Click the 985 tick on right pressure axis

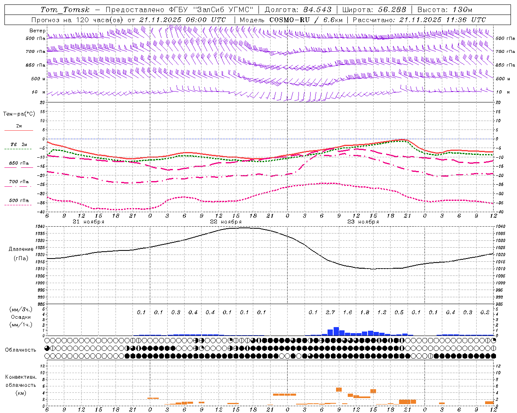pos(500,304)
